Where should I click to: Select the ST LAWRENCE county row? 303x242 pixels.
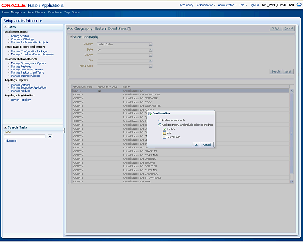[180, 178]
